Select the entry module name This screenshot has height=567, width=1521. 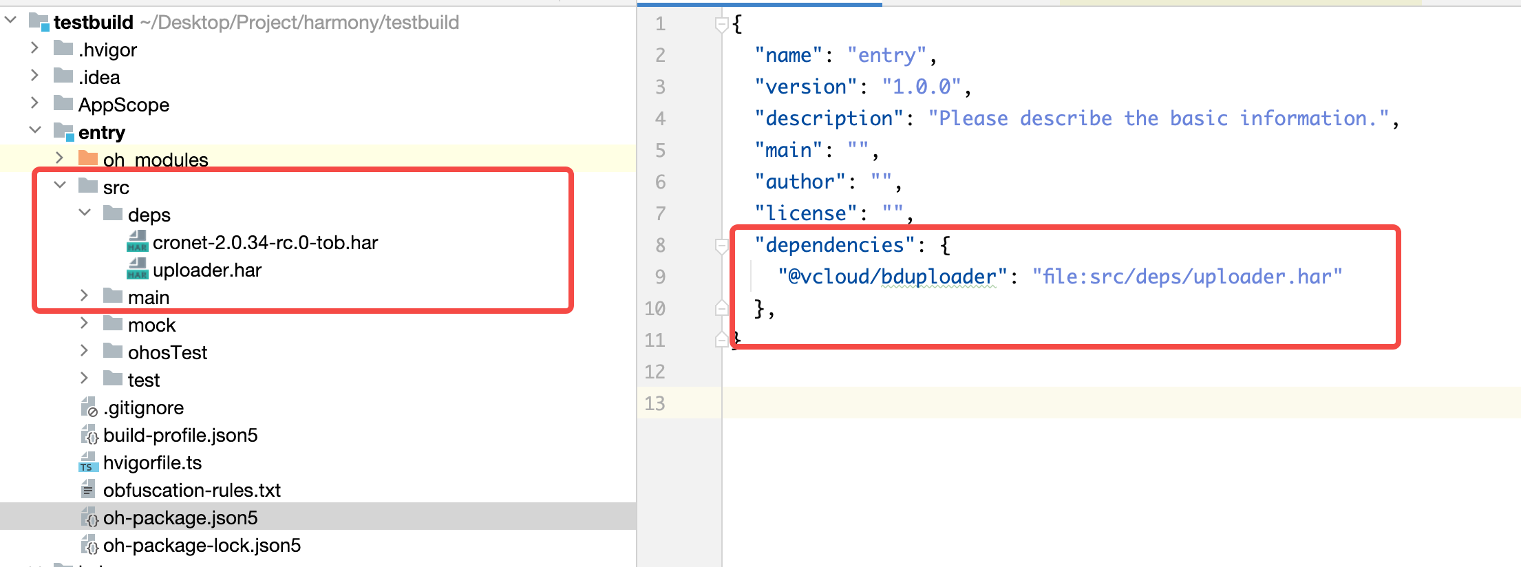[x=102, y=132]
